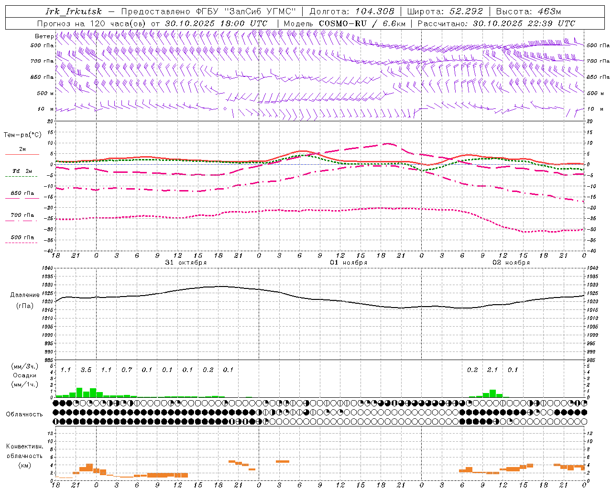612x489 pixels.
Task: Click the 'Облачность' cloud cover label
Action: (24, 415)
